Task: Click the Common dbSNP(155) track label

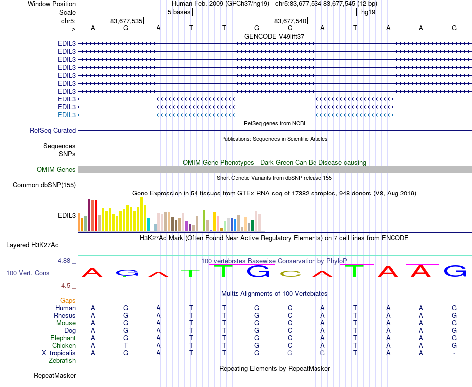Action: [x=44, y=185]
